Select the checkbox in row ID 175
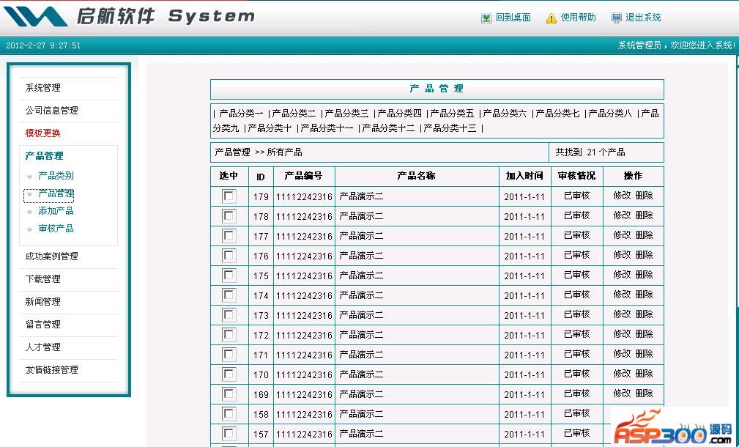This screenshot has height=447, width=739. (x=229, y=275)
